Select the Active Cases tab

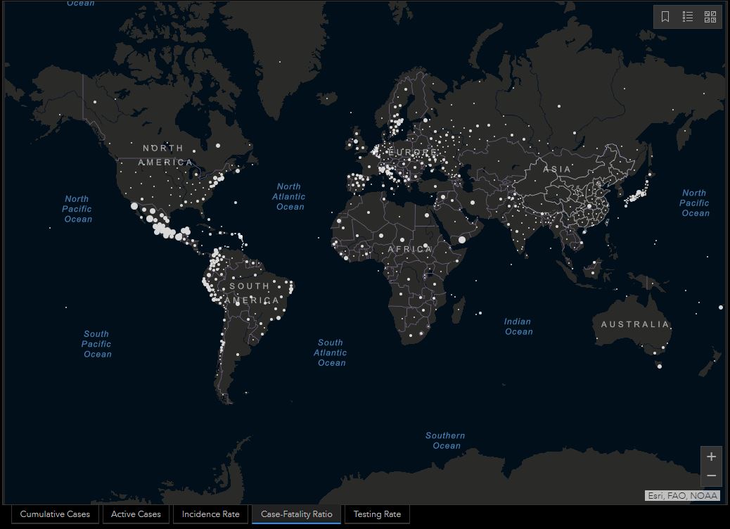pyautogui.click(x=136, y=514)
